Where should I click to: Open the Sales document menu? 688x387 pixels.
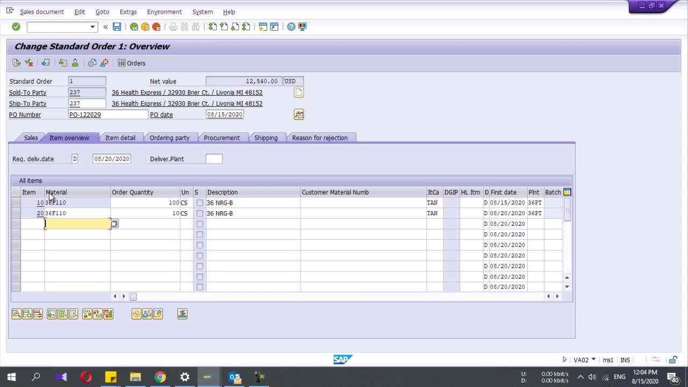coord(42,12)
